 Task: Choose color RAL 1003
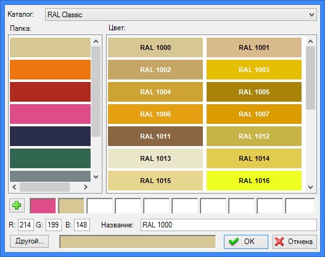254,70
